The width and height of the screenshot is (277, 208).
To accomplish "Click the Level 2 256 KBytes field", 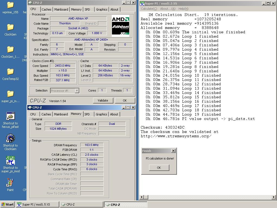I will click(x=105, y=75).
